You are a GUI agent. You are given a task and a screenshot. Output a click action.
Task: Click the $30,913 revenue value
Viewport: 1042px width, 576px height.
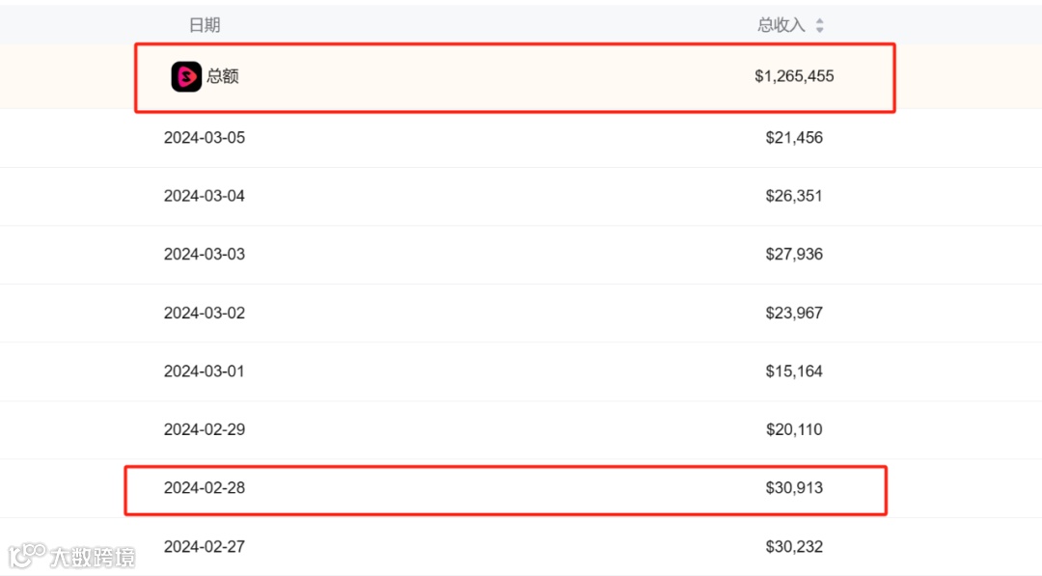(794, 488)
